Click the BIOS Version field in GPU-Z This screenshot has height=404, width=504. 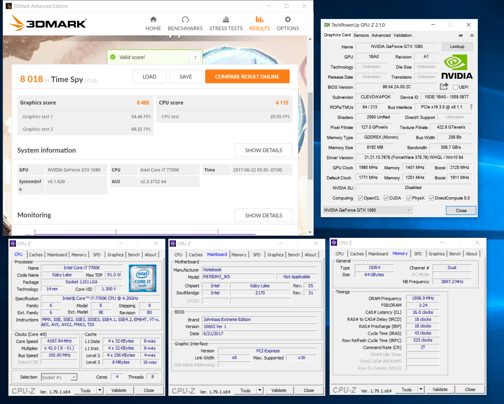397,87
